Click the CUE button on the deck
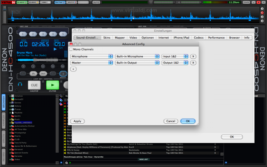The height and width of the screenshot is (167, 267). (34, 85)
